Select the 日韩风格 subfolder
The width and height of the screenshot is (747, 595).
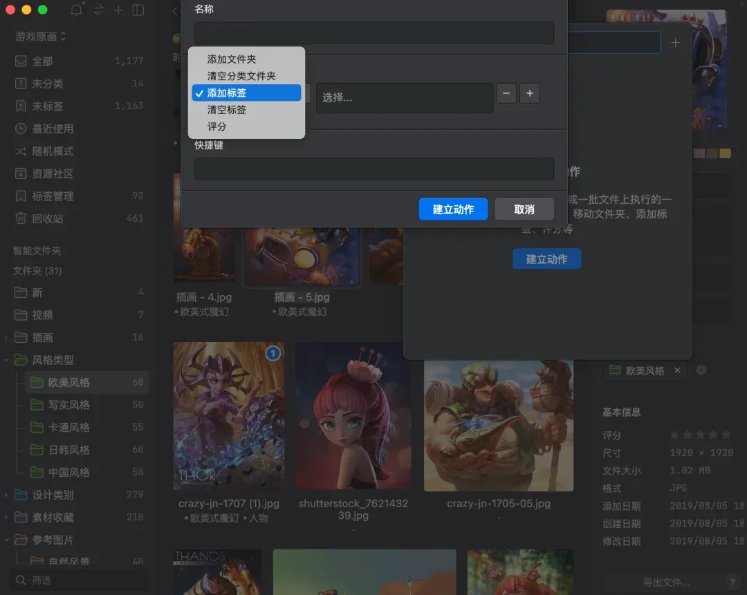(87, 449)
